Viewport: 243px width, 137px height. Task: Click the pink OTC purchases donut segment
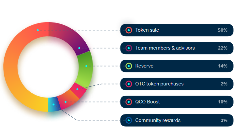click(x=79, y=90)
